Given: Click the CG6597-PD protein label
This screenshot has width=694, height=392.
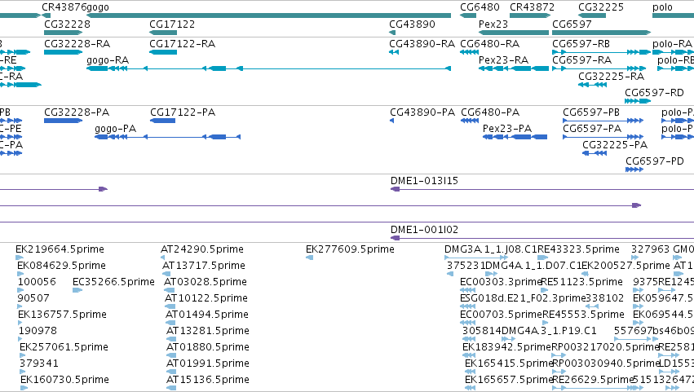Looking at the screenshot, I should [655, 161].
